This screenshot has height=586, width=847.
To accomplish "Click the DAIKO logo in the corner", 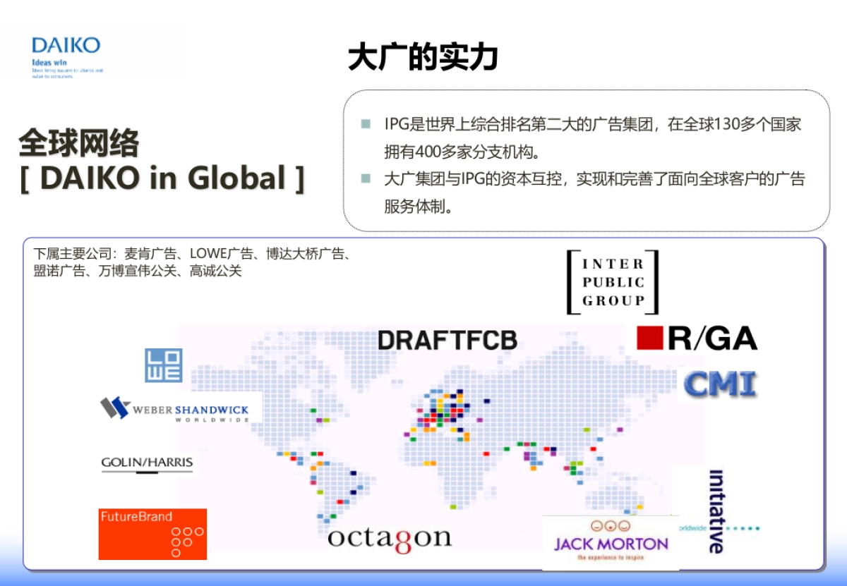I will coord(66,47).
